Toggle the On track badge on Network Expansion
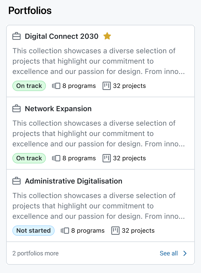This screenshot has width=201, height=273. pos(29,158)
